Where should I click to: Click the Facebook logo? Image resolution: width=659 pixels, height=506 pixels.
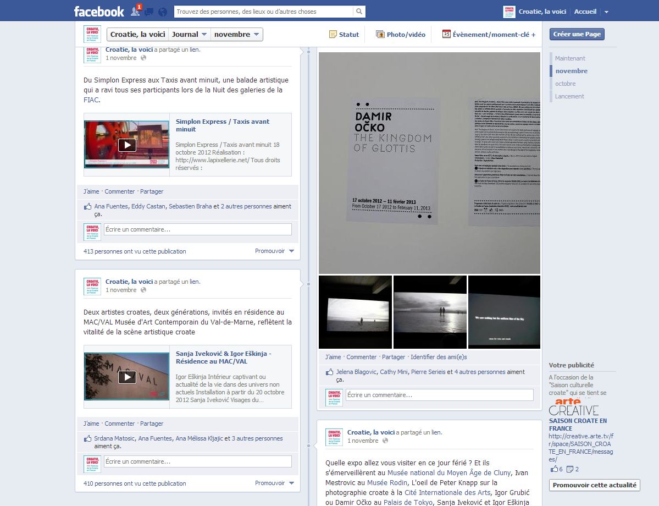pyautogui.click(x=99, y=12)
